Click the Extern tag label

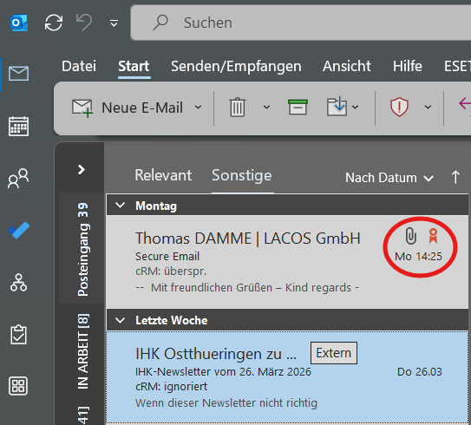(334, 353)
